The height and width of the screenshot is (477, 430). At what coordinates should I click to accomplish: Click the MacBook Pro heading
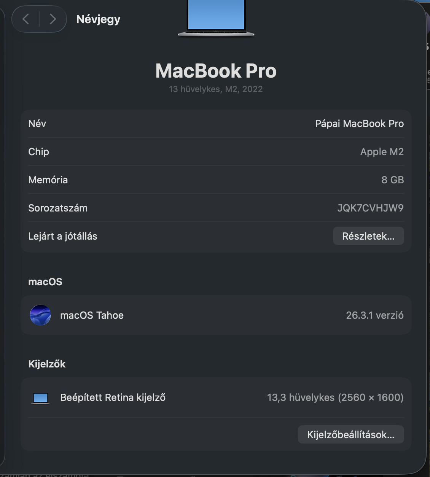[x=216, y=71]
